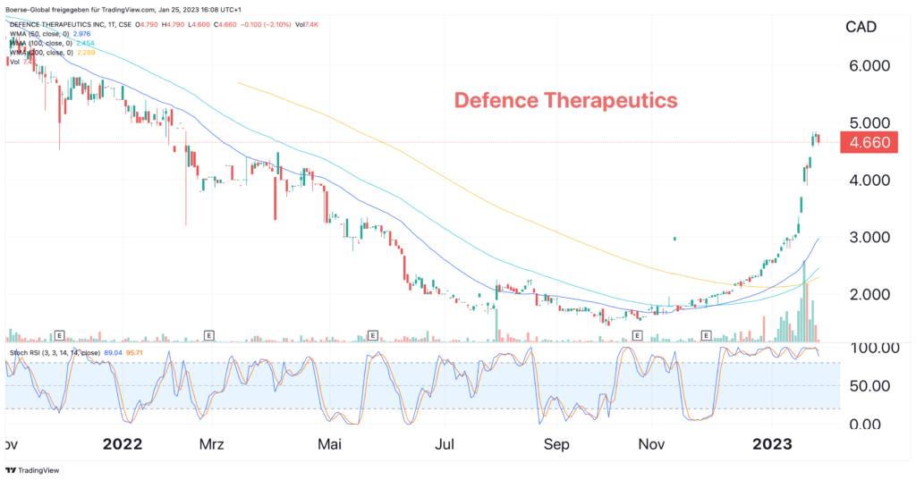This screenshot has width=916, height=480.
Task: Click the high value H4.790
Action: (x=173, y=24)
